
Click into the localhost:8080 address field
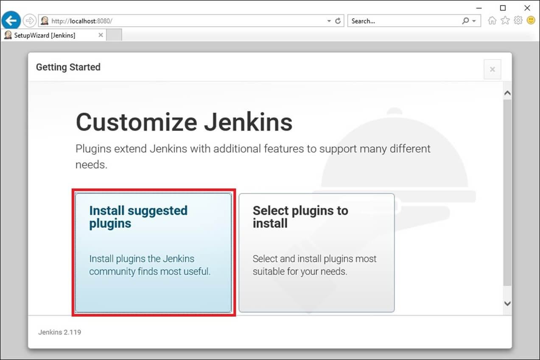coord(187,21)
